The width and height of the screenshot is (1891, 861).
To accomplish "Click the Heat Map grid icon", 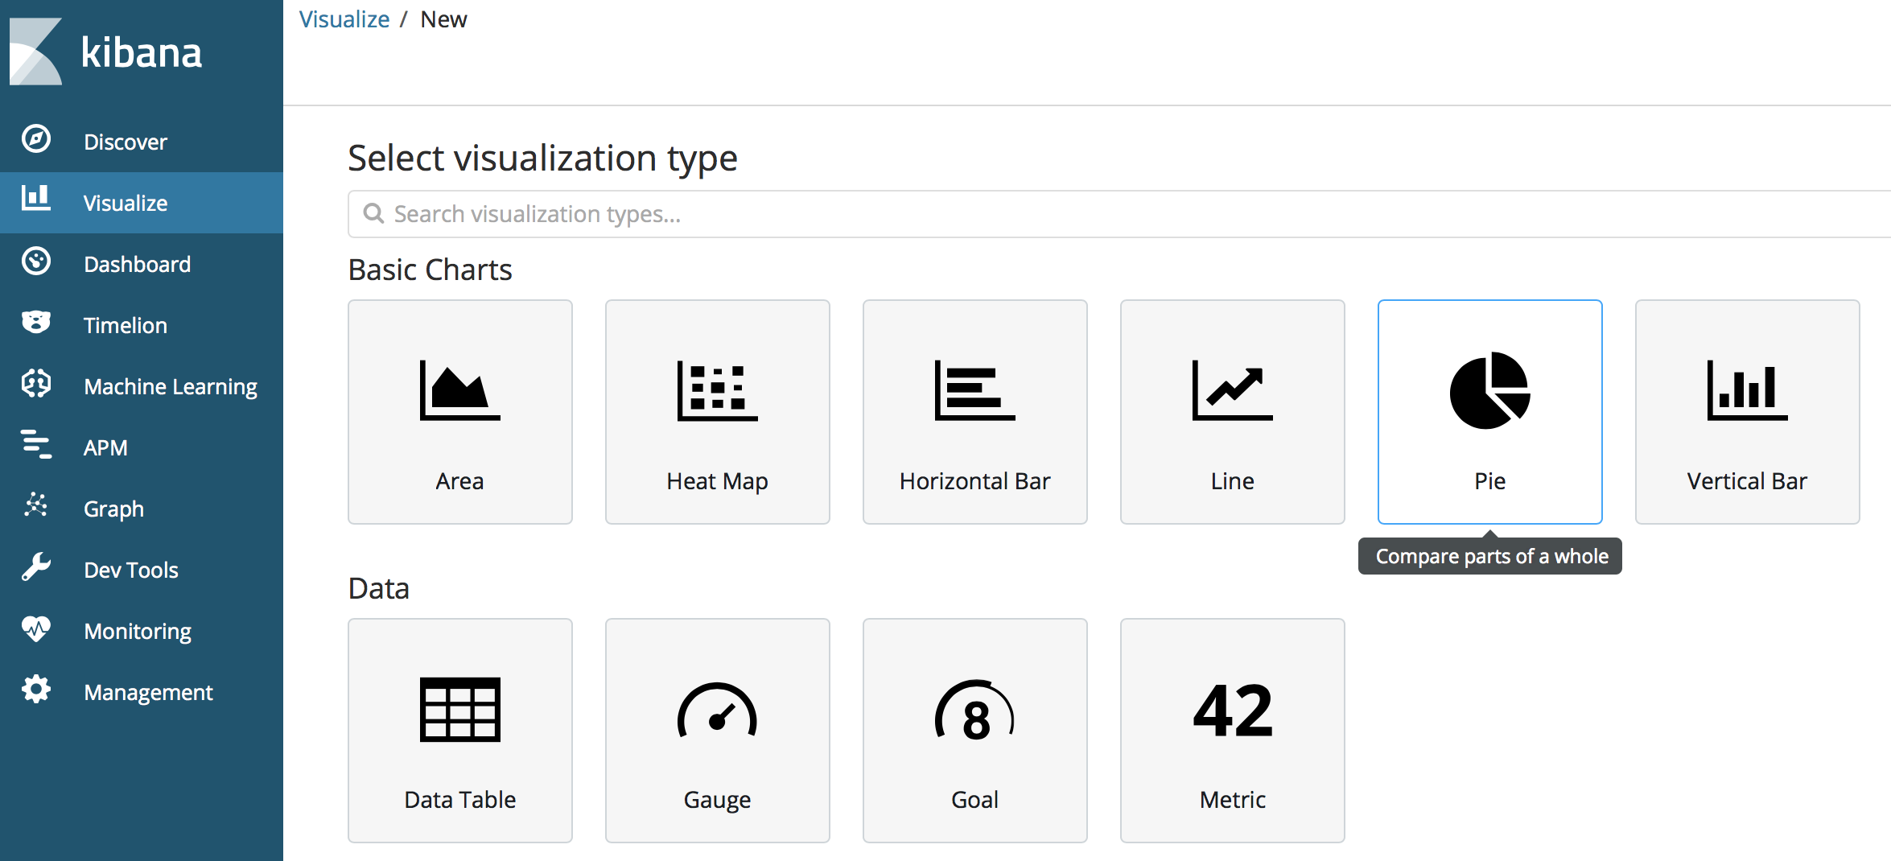I will pyautogui.click(x=717, y=390).
